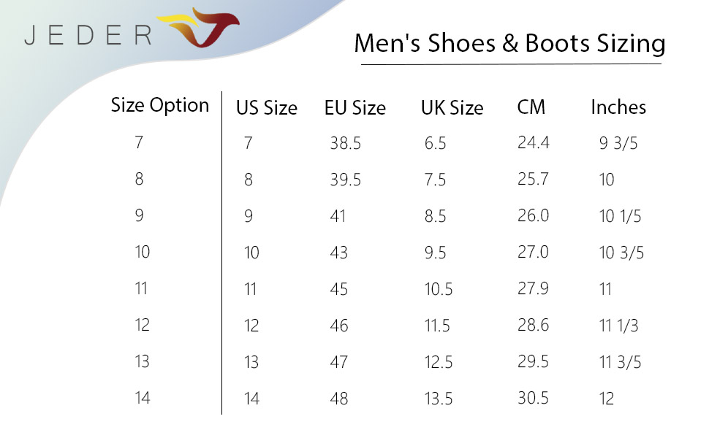Click the Size Option column header
This screenshot has height=438, width=709.
point(160,106)
